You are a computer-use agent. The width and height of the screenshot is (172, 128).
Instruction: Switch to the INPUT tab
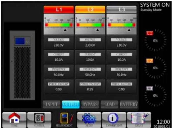pyautogui.click(x=52, y=104)
